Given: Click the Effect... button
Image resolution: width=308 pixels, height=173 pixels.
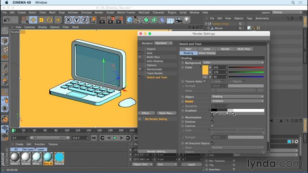Looking at the screenshot, I should point(146,113).
